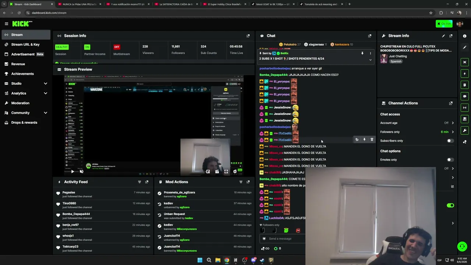Filter the Activity Feed list

[x=139, y=182]
